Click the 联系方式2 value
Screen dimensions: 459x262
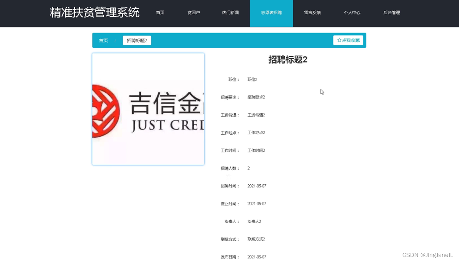256,239
